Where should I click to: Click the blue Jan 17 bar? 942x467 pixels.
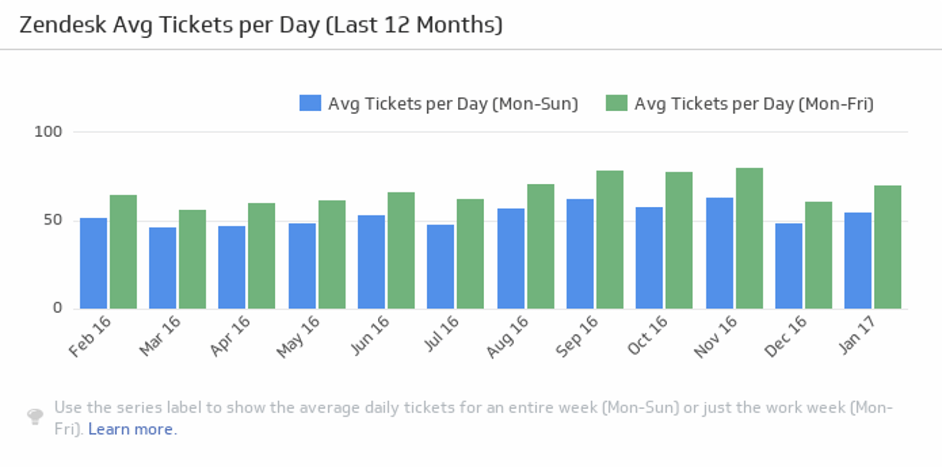(858, 260)
